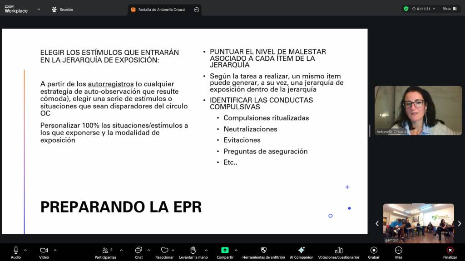The image size is (465, 261).
Task: End the meeting with Finalizar
Action: click(450, 251)
